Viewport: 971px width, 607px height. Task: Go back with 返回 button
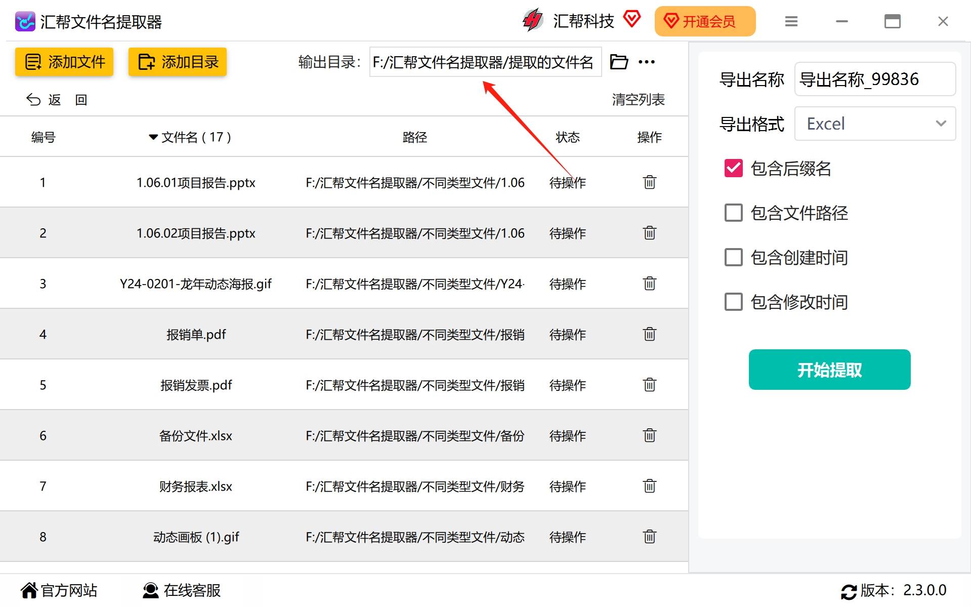(x=57, y=100)
